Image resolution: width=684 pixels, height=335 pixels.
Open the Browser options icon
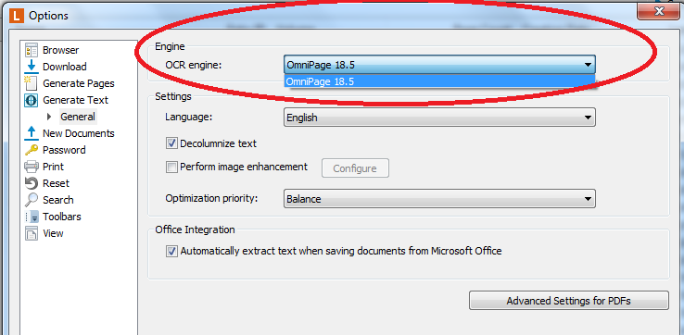point(32,50)
